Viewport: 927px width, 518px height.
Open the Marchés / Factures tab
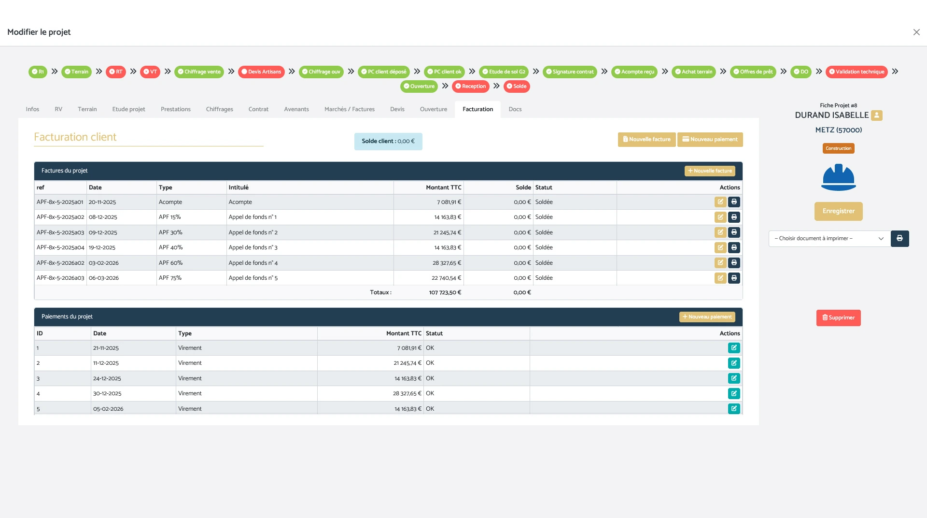(349, 109)
